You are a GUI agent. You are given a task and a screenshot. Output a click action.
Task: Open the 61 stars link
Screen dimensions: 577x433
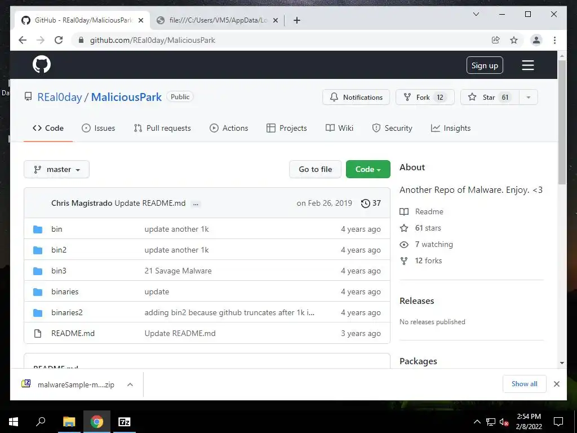(428, 228)
